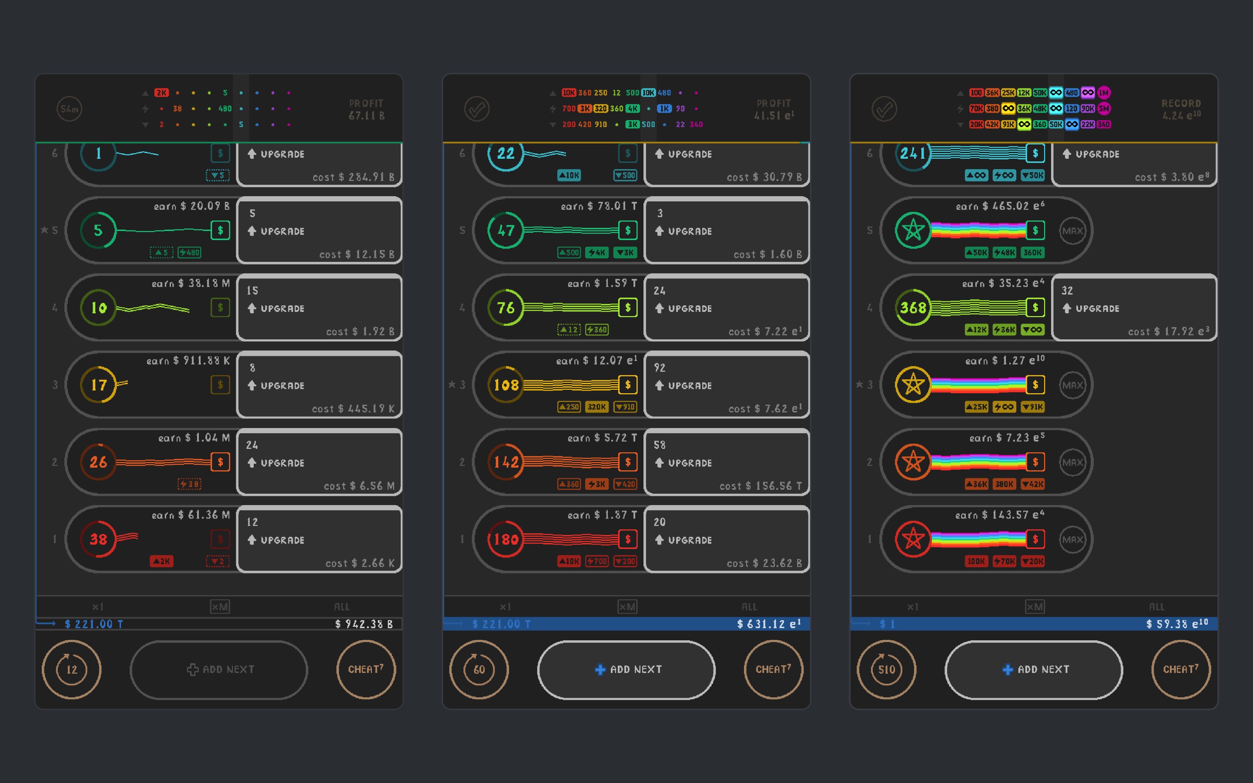
Task: Collect with $ icon on earn $1.04 M row
Action: click(x=220, y=462)
